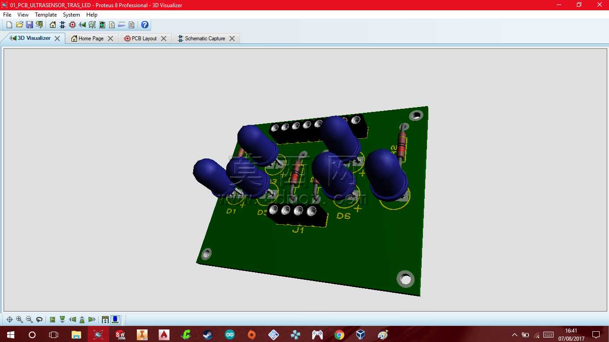Open File Explorer from the taskbar
Image resolution: width=609 pixels, height=342 pixels.
(x=76, y=334)
